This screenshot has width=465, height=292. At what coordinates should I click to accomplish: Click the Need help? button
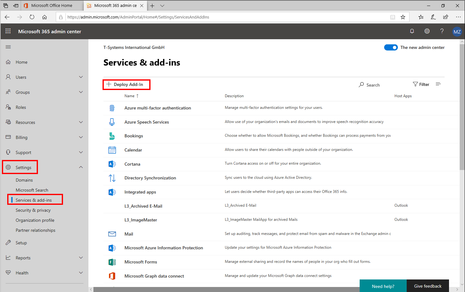point(383,286)
